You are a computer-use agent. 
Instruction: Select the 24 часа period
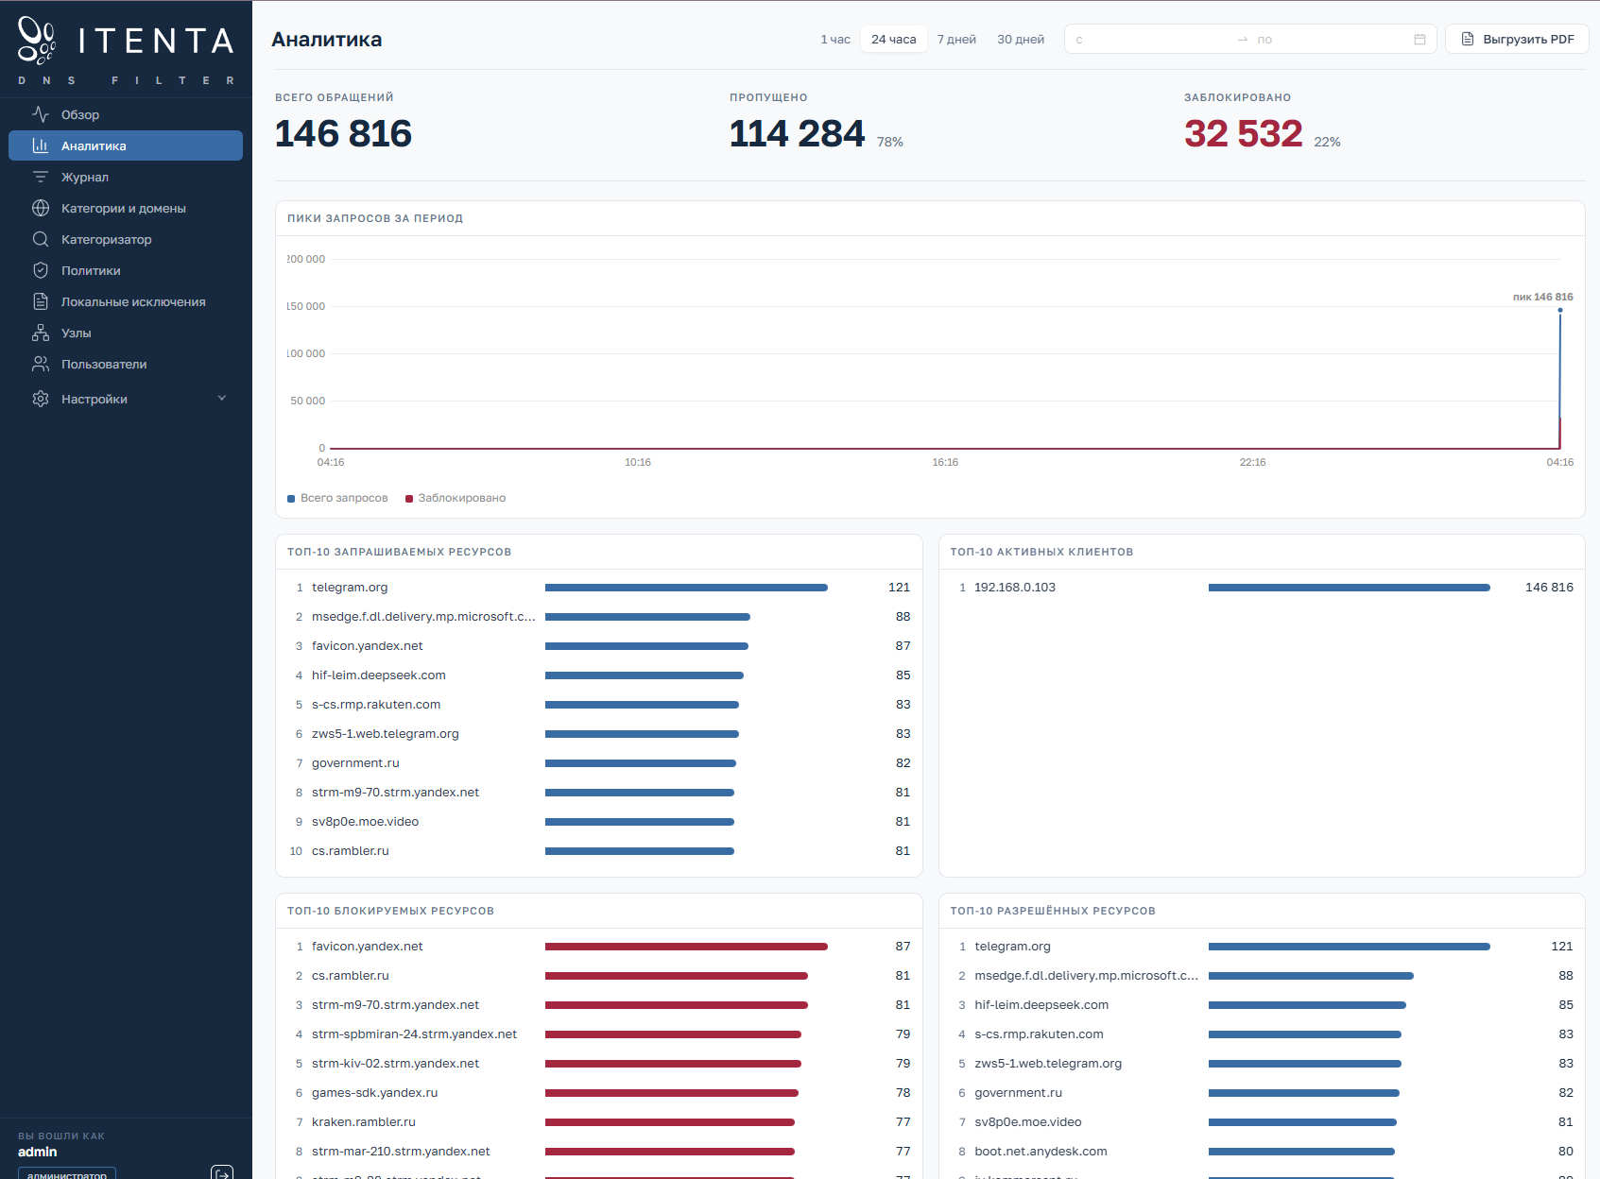tap(893, 40)
